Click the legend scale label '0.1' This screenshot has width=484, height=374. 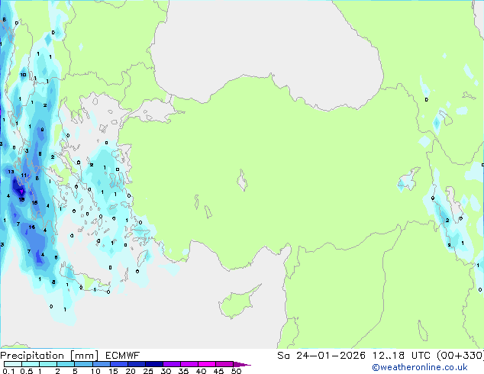[x=8, y=371]
